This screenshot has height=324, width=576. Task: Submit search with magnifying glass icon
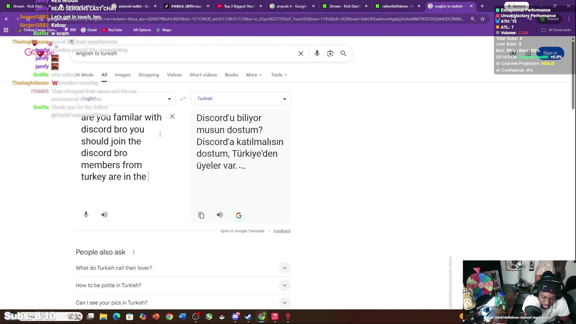pyautogui.click(x=343, y=54)
